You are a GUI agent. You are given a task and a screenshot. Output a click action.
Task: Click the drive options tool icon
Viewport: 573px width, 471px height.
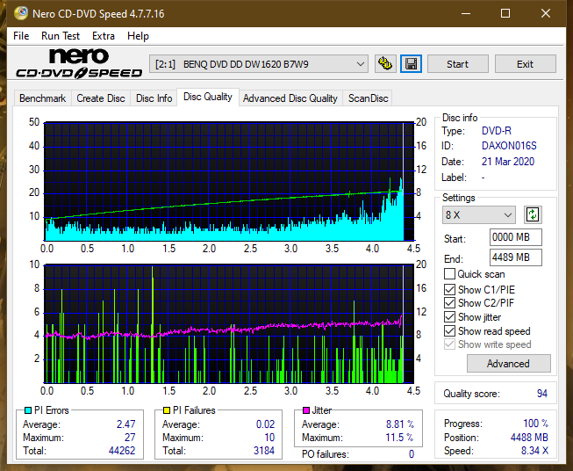tap(385, 64)
